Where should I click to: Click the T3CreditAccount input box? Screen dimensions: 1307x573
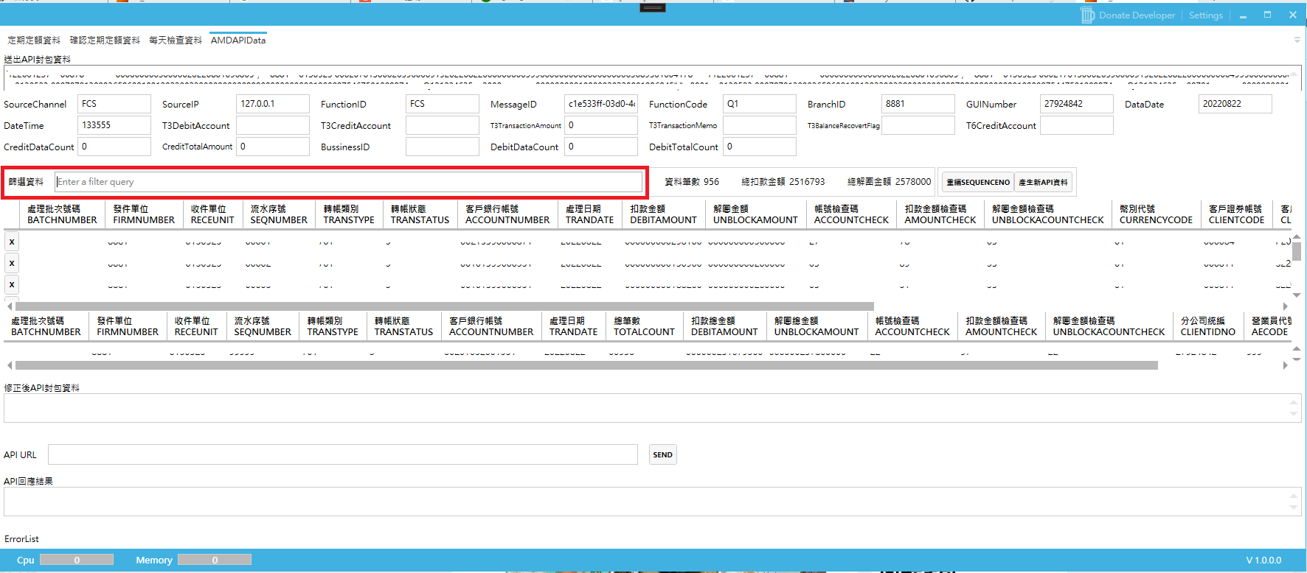tap(443, 125)
